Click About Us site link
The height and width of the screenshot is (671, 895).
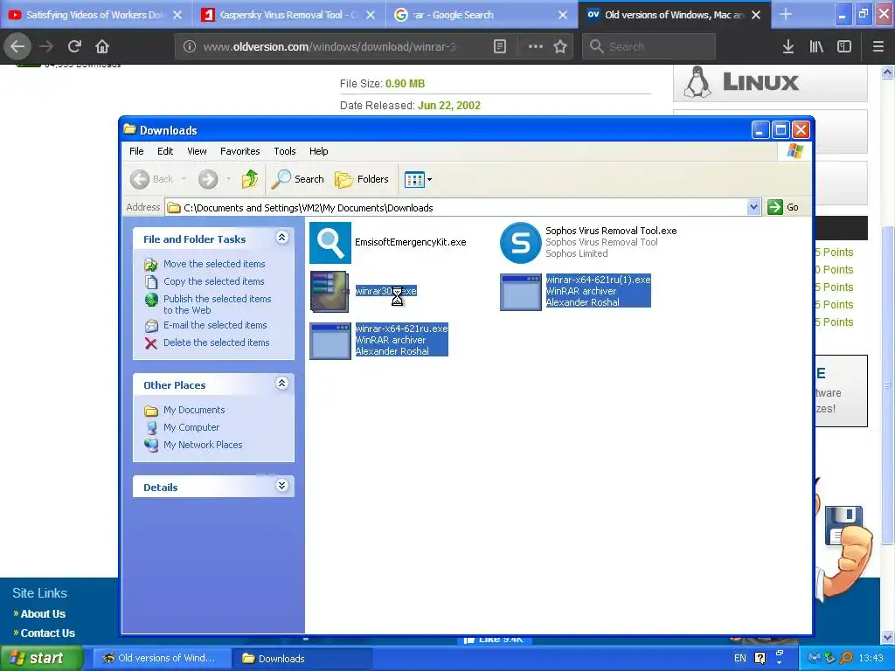tap(43, 614)
